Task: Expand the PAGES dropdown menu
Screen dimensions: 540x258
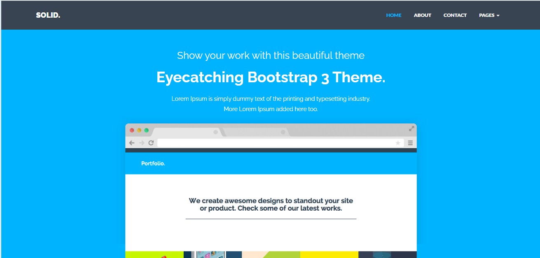Action: (489, 15)
